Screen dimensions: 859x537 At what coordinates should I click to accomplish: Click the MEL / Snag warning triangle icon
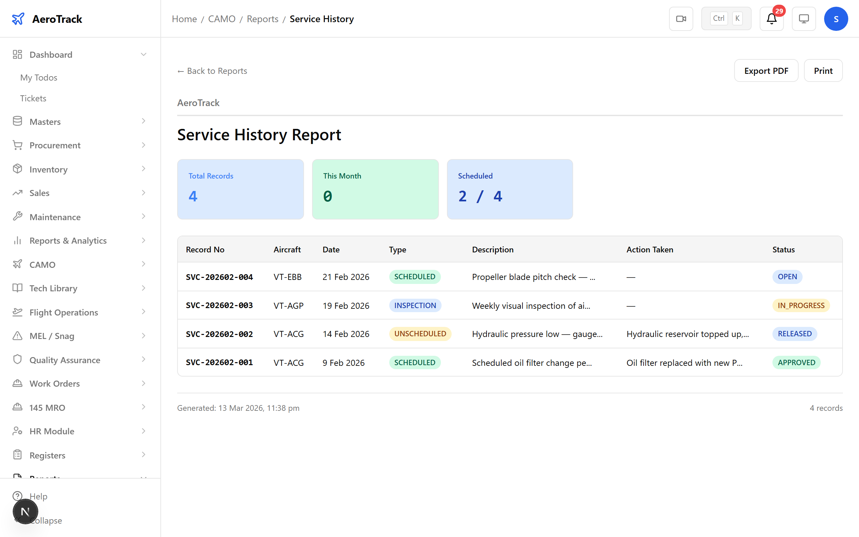pyautogui.click(x=17, y=336)
